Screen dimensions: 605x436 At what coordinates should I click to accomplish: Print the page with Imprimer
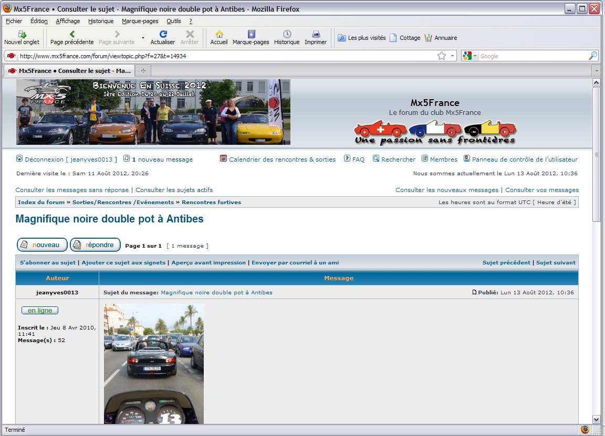click(x=316, y=38)
